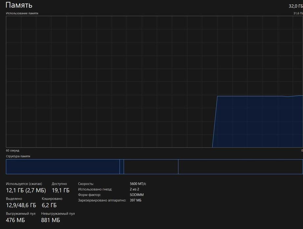The height and width of the screenshot is (229, 303).
Task: Click the 'Зарезервировано аппаратно:' label
Action: coord(102,200)
